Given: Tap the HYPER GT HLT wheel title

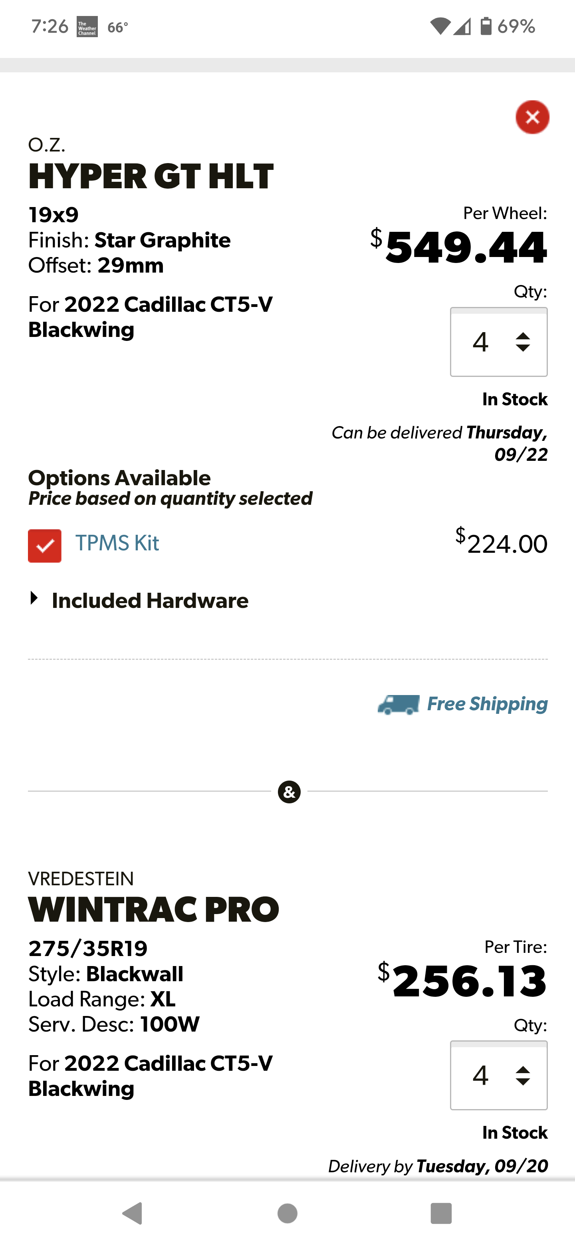Looking at the screenshot, I should click(x=151, y=176).
